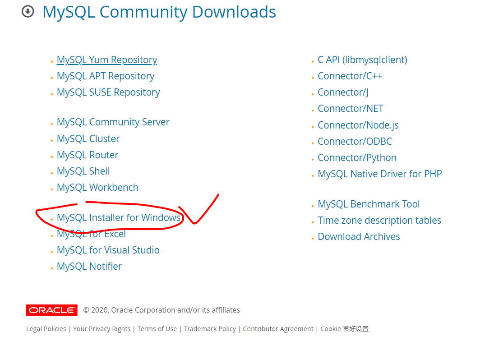Open MySQL Notifier link

89,266
